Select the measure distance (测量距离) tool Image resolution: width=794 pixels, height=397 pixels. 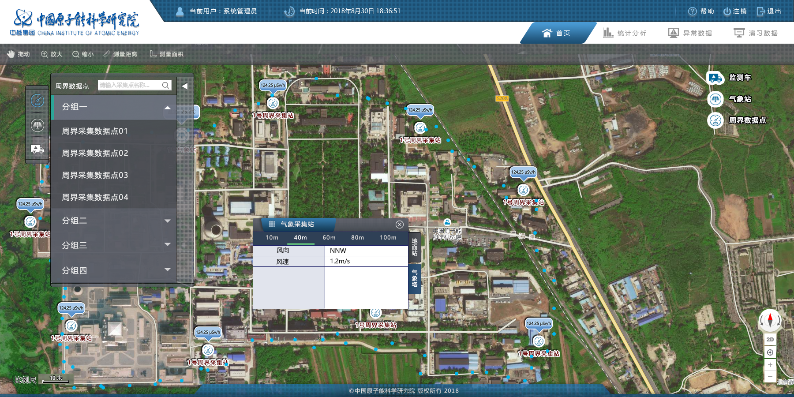click(120, 54)
